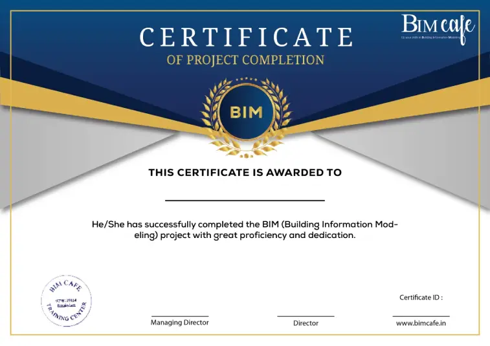Click the line below Certificate ID
The height and width of the screenshot is (346, 490).
click(x=421, y=315)
